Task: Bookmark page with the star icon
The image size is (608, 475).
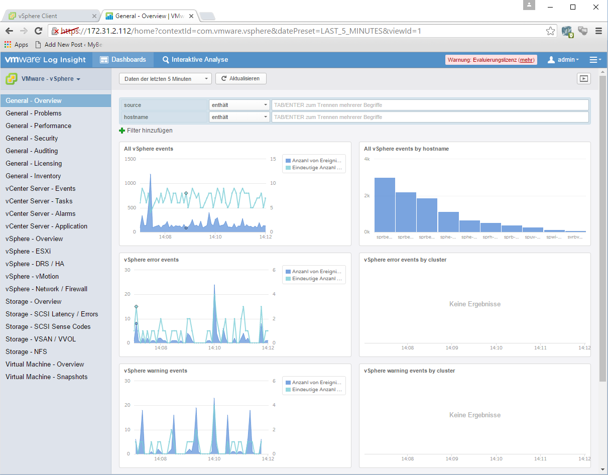Action: click(x=550, y=31)
